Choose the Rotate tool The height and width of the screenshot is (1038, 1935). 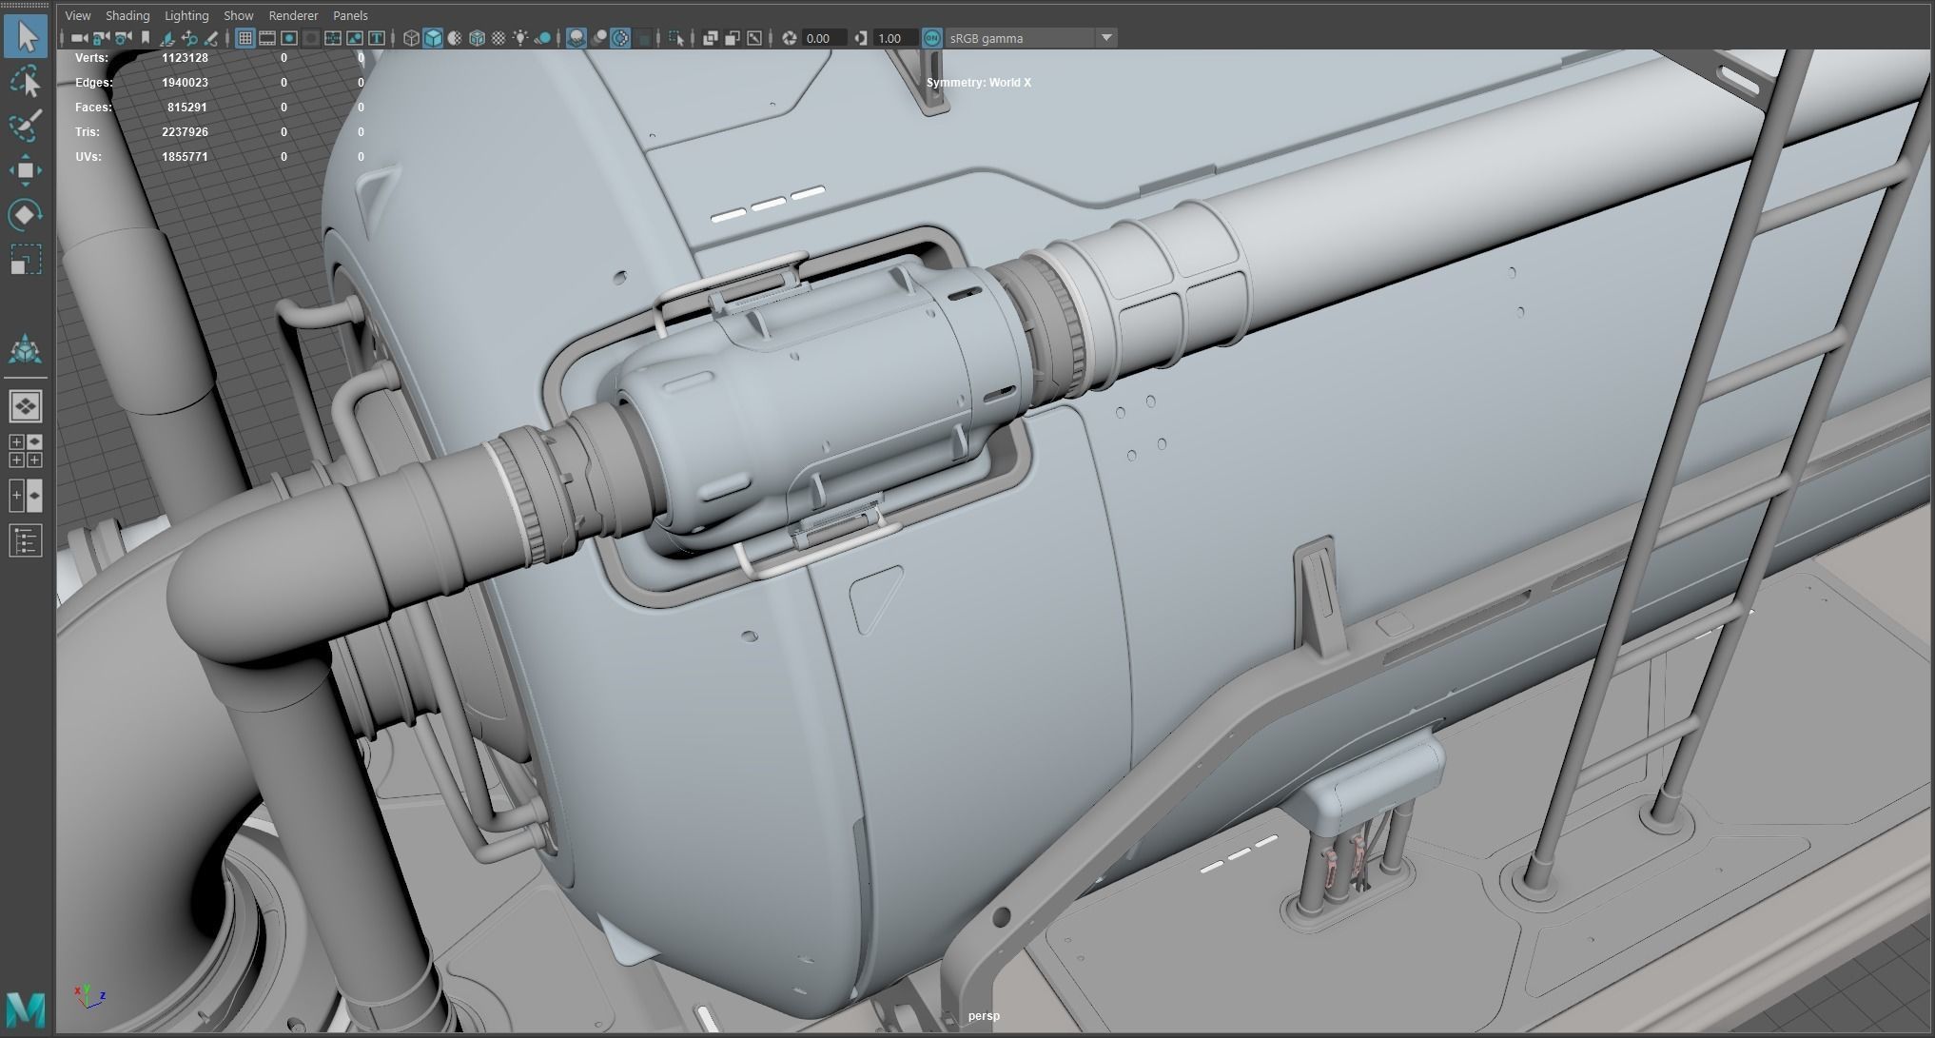pyautogui.click(x=26, y=215)
